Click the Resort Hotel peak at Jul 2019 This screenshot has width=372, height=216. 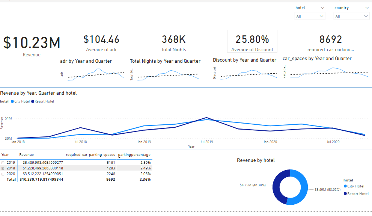pos(206,118)
